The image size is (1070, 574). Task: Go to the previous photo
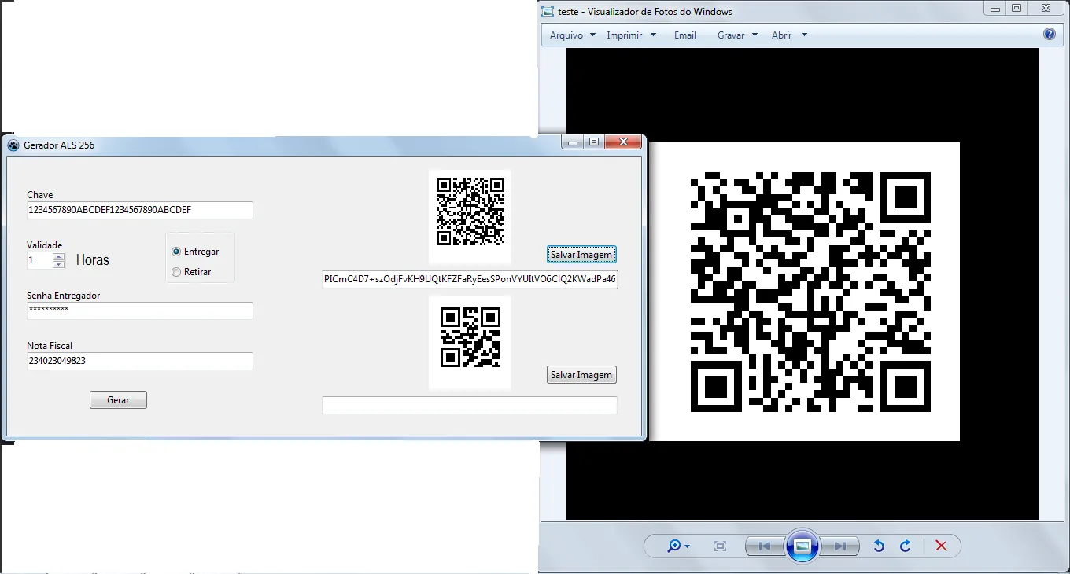coord(765,546)
